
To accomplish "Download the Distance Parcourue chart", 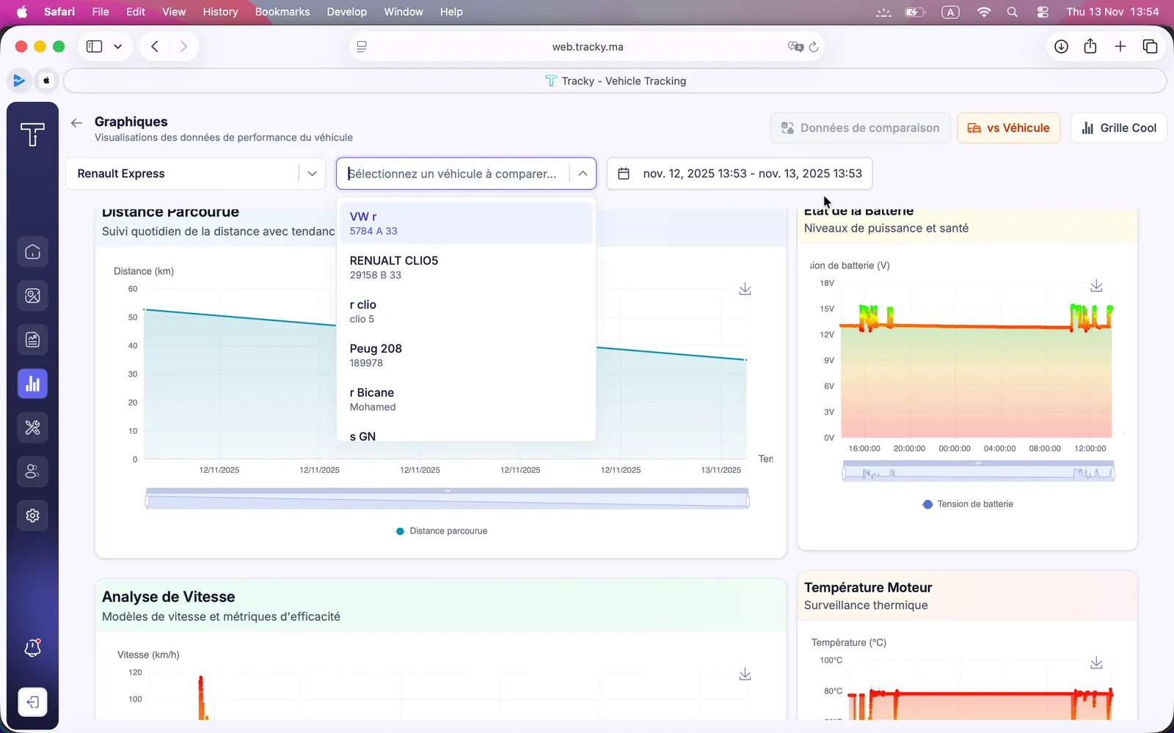I will point(745,289).
